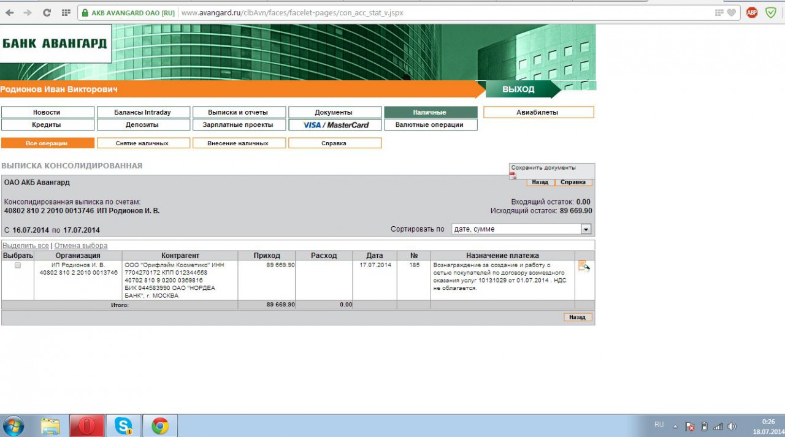
Task: Click the browser address bar URL field
Action: [429, 12]
